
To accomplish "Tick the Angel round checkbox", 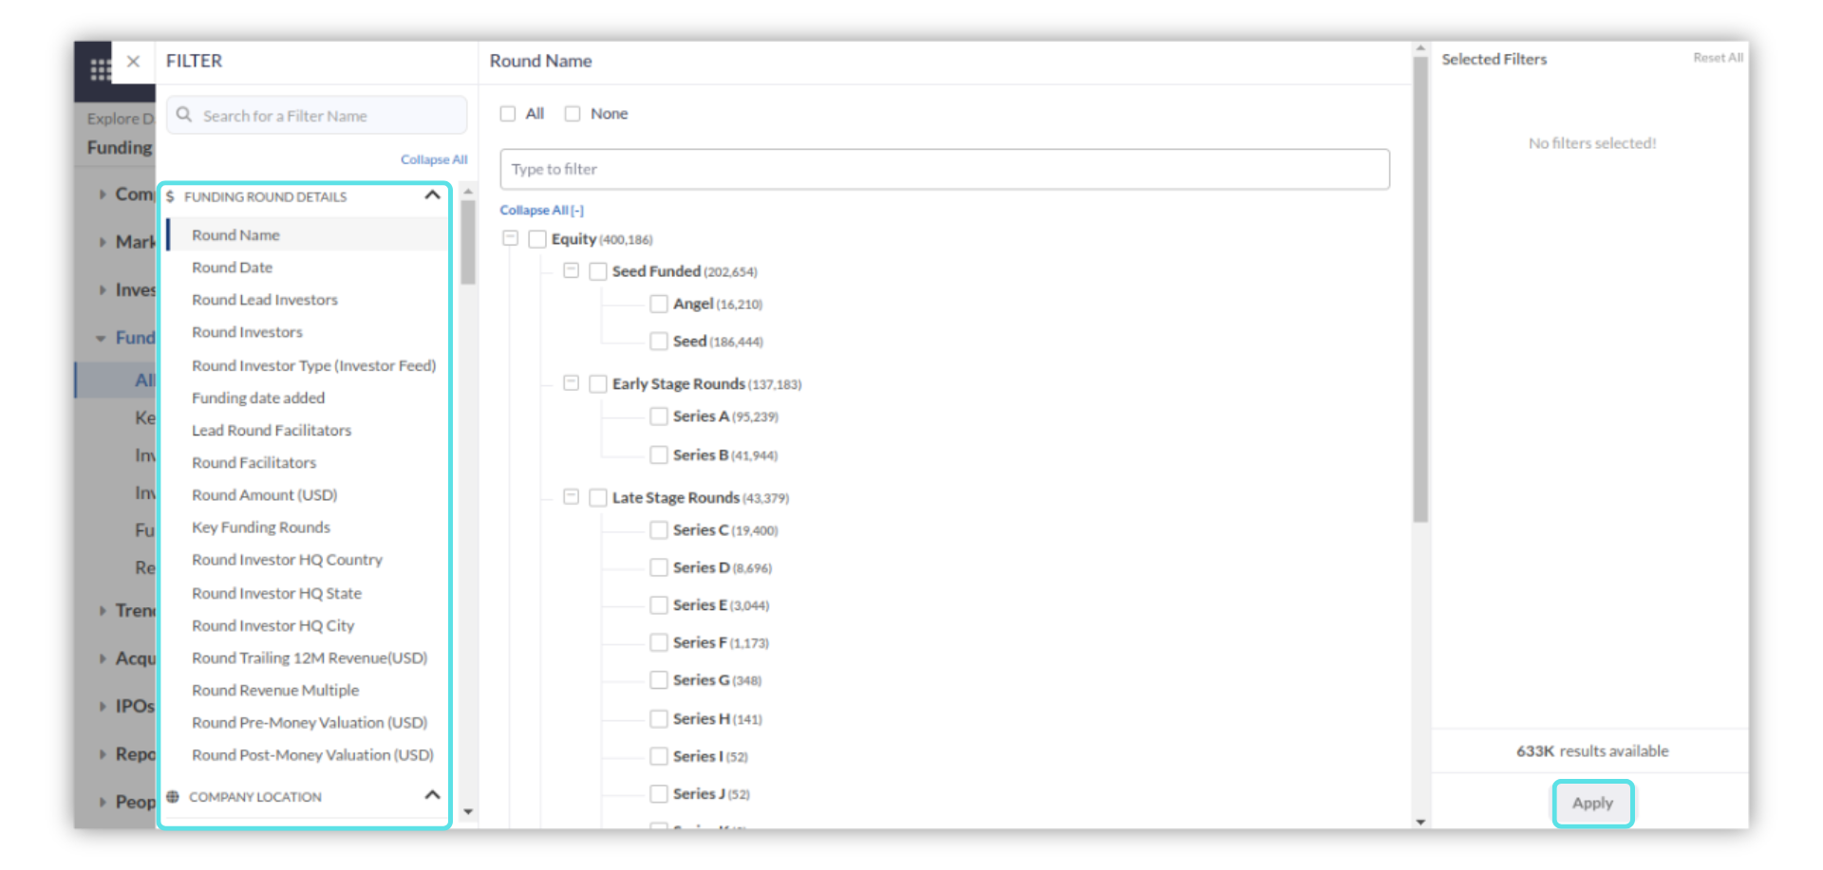I will pyautogui.click(x=659, y=304).
